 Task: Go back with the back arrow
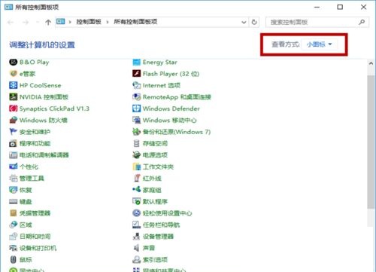click(x=11, y=23)
